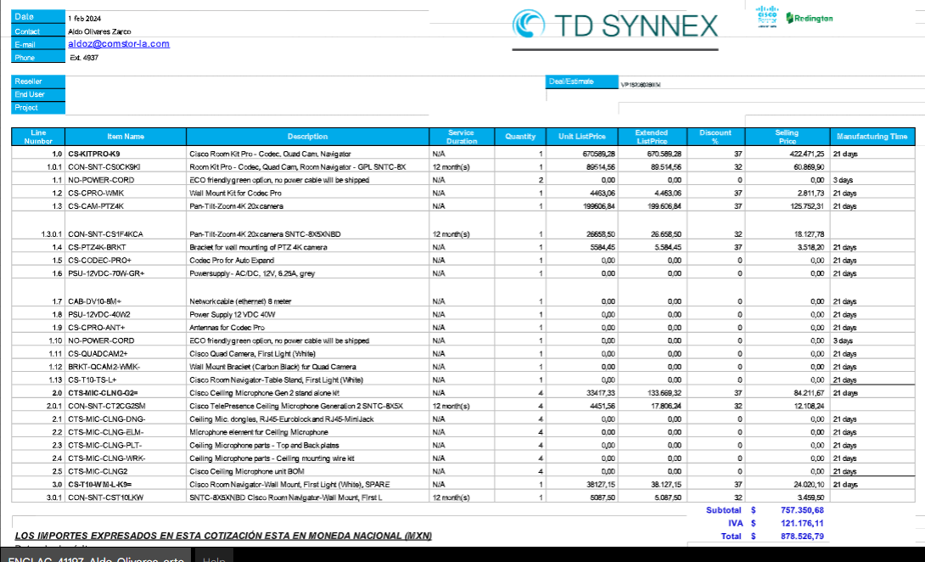The height and width of the screenshot is (562, 925).
Task: Click the Subtotal amount 757.350,68
Action: (801, 510)
